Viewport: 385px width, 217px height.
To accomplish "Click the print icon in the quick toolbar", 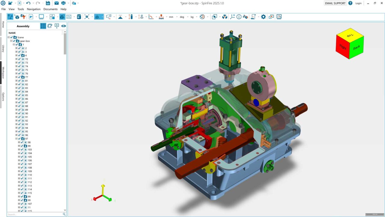I will [x=63, y=3].
